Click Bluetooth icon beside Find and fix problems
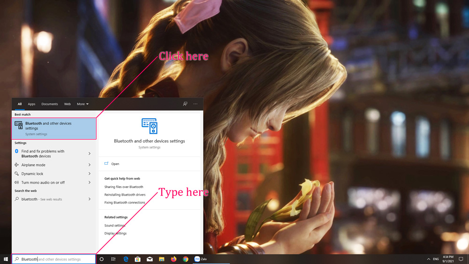 point(17,151)
